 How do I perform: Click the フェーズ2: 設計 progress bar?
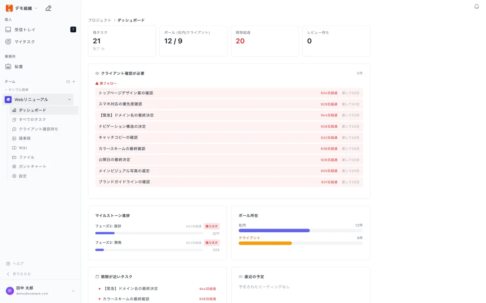pyautogui.click(x=149, y=233)
